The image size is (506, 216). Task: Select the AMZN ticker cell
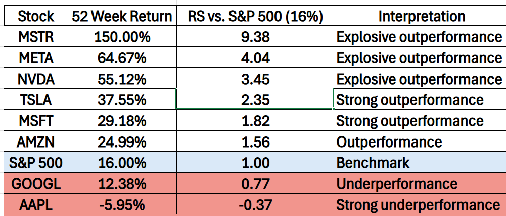(35, 142)
